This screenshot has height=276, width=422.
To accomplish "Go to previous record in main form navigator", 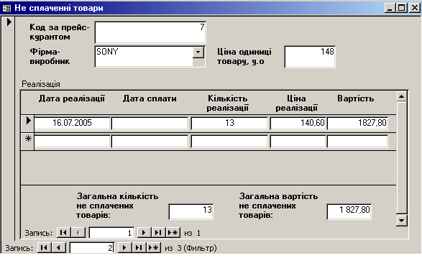I will pyautogui.click(x=59, y=247).
